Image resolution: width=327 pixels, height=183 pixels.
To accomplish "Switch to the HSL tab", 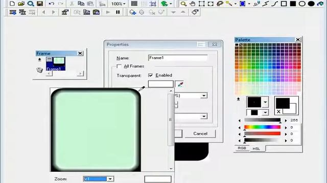I will pos(256,148).
